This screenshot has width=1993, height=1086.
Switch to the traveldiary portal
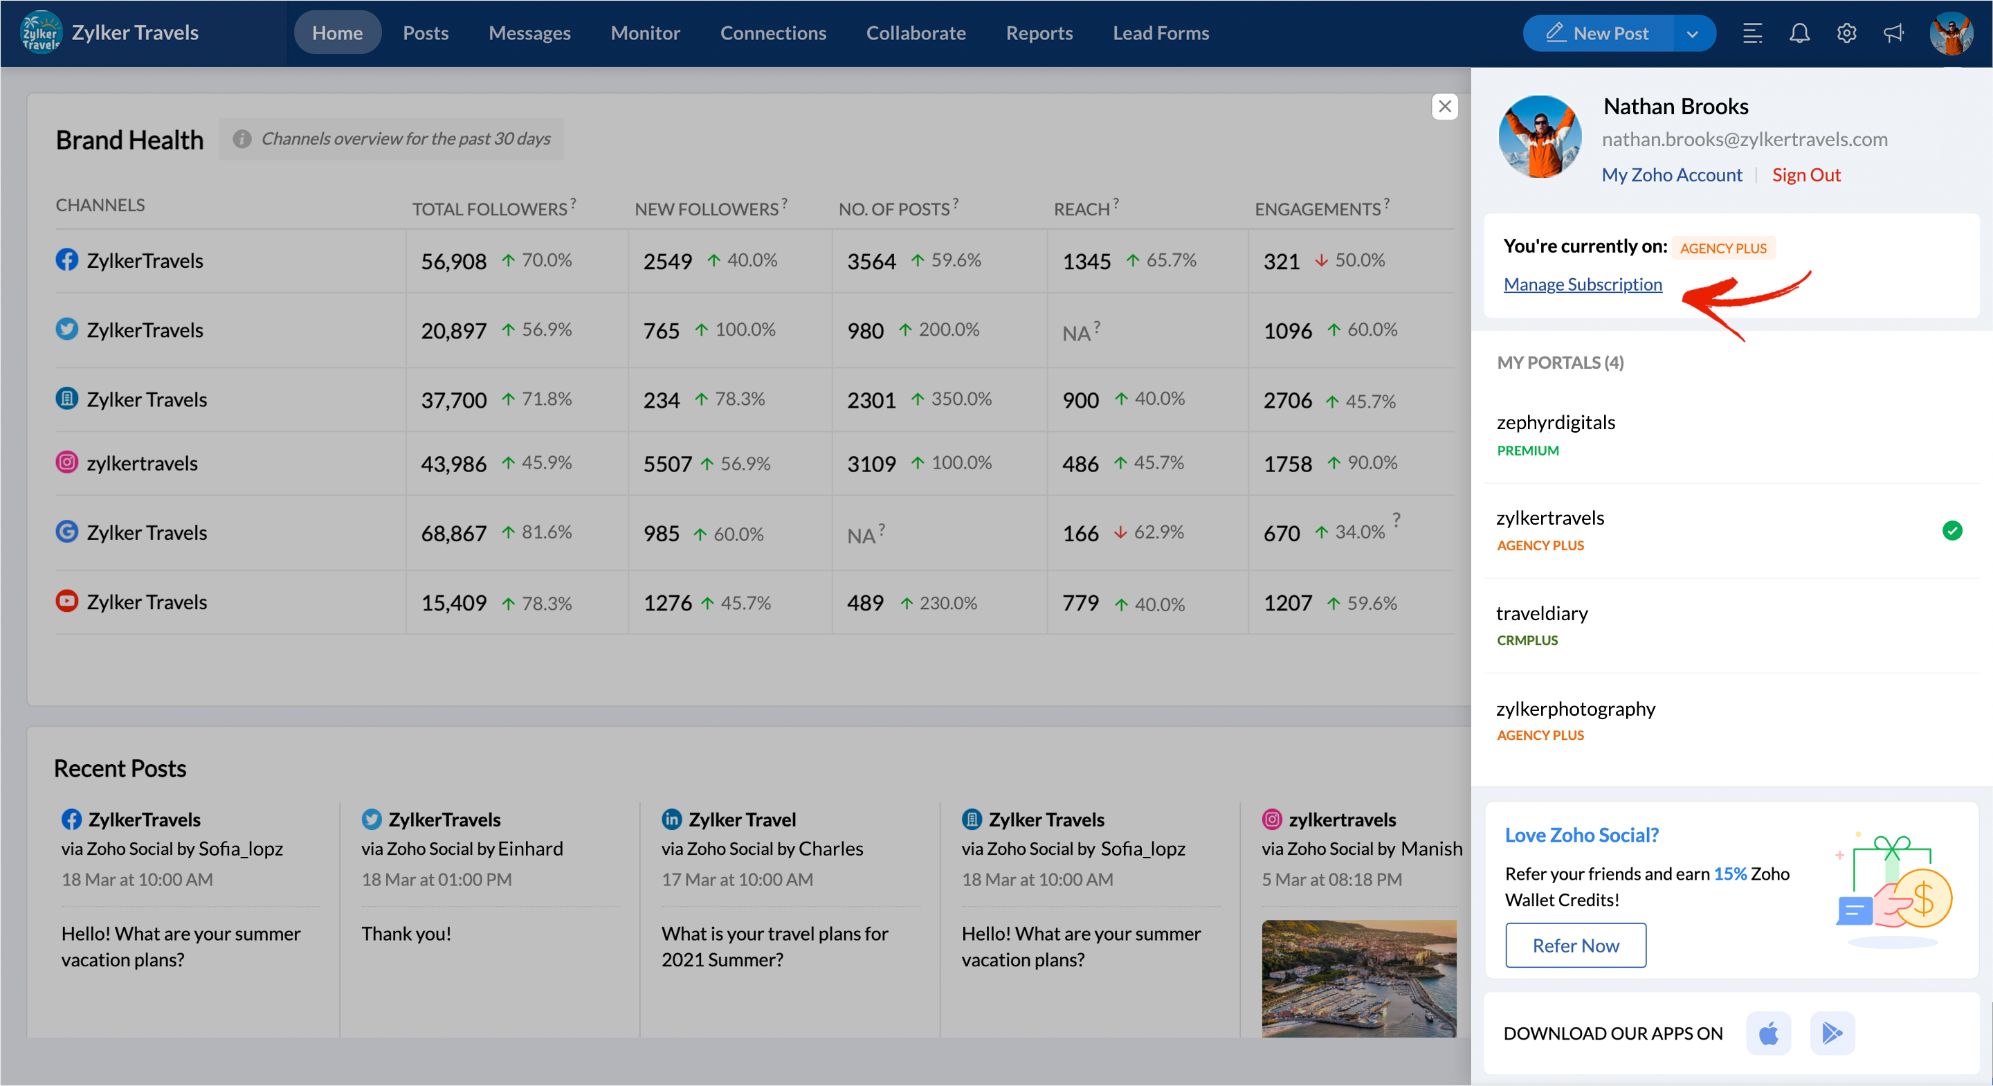click(x=1731, y=626)
